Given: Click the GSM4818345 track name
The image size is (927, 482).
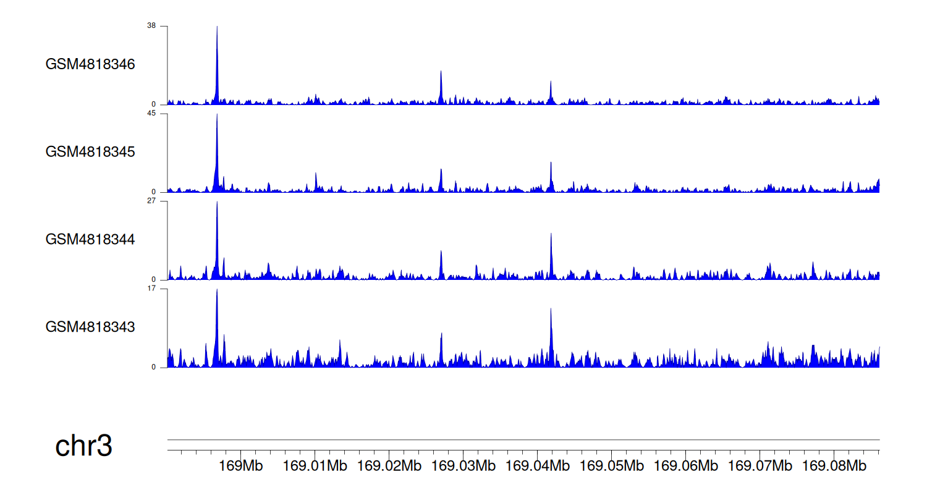Looking at the screenshot, I should pos(90,152).
